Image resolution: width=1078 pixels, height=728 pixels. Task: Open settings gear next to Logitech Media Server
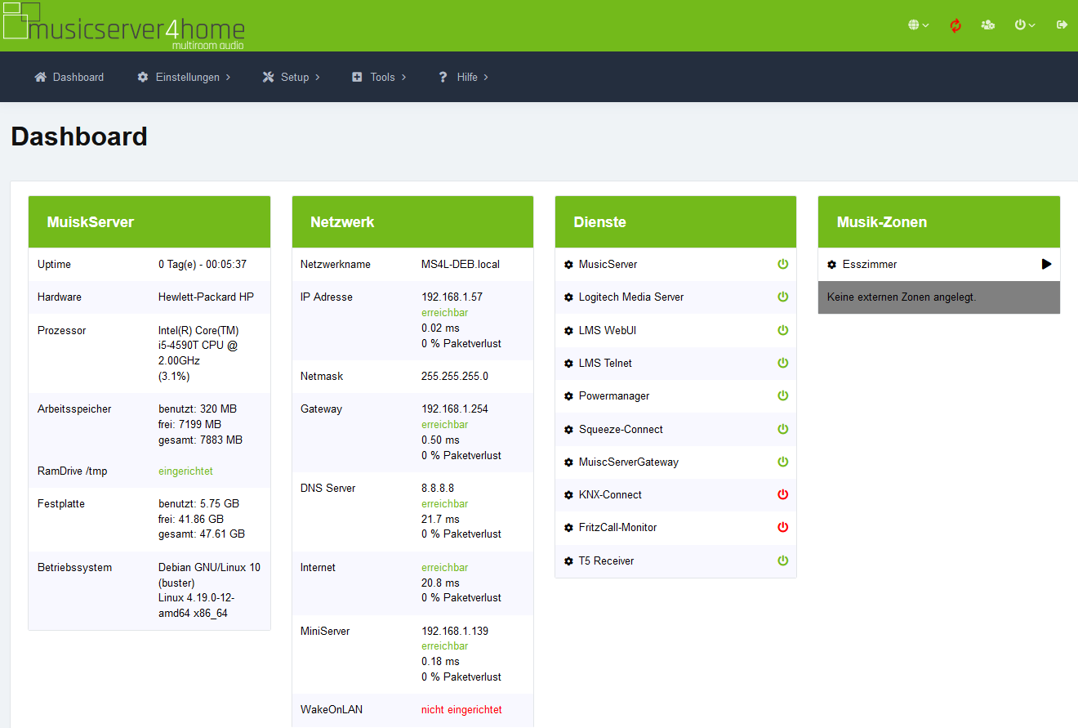(568, 297)
